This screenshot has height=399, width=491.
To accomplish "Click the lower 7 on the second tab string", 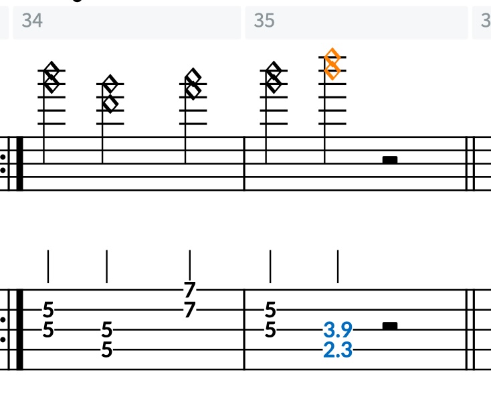I will click(x=189, y=310).
